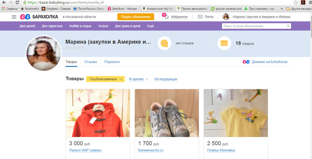Viewport: 312px width, 159px height.
Task: Click the red GAP coat thumbnail
Action: click(x=98, y=113)
